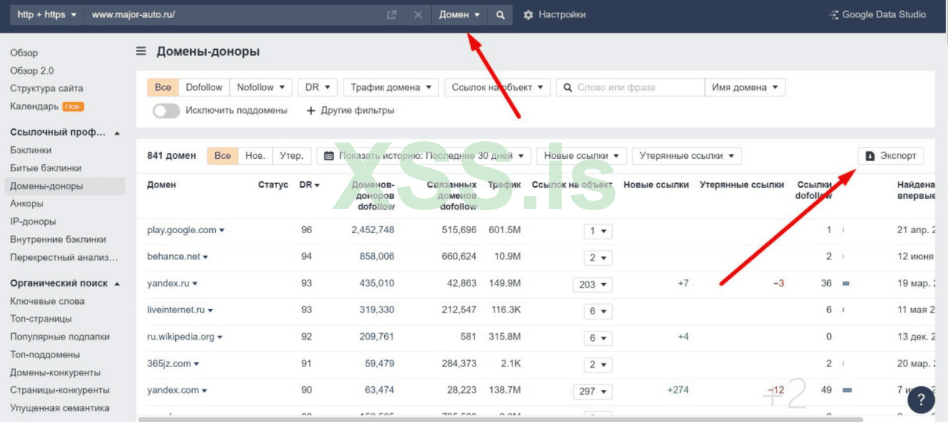Open the DR filter dropdown
Screen dimensions: 948x422
pos(317,88)
